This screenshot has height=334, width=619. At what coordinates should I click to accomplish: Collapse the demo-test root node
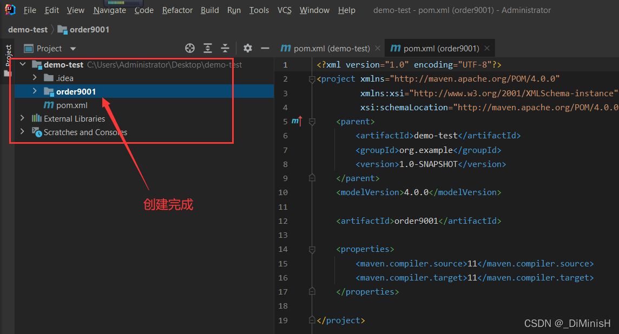(23, 64)
